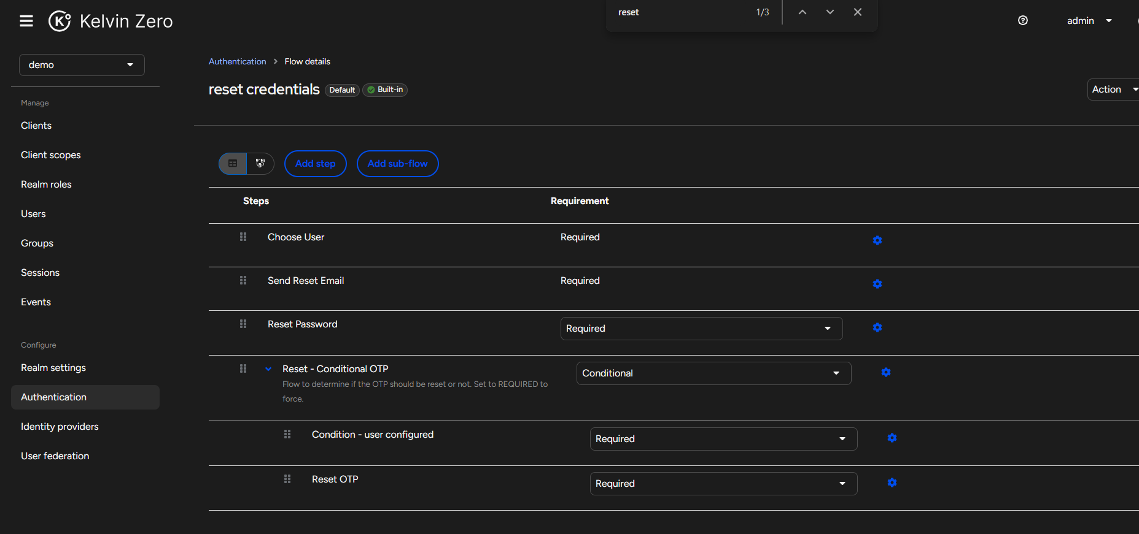Open the hamburger navigation menu
The width and height of the screenshot is (1139, 534).
coord(26,21)
